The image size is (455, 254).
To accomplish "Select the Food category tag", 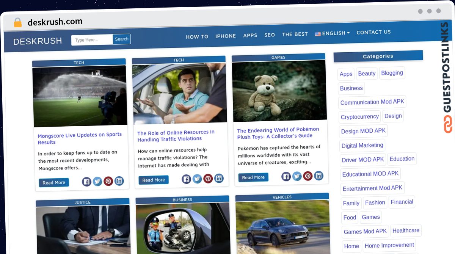I will pos(350,218).
